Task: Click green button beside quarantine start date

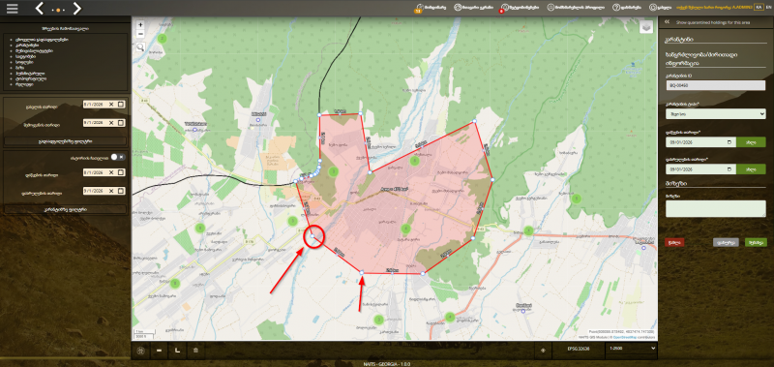Action: coord(751,142)
